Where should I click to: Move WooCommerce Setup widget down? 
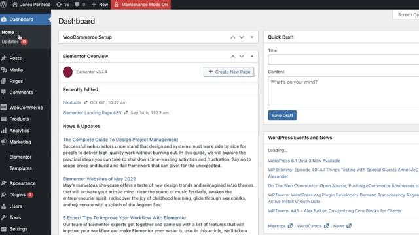[242, 37]
